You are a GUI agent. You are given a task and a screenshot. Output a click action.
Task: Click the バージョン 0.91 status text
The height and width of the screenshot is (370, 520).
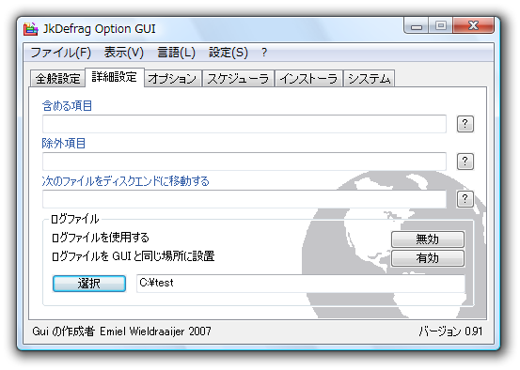[x=450, y=331]
